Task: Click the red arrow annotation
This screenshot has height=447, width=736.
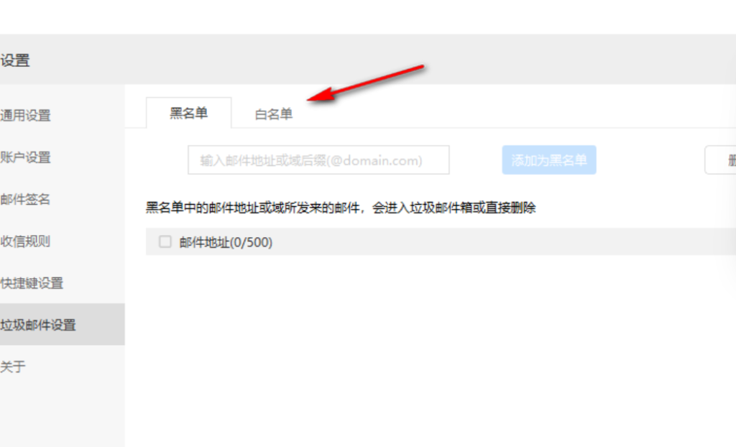Action: pyautogui.click(x=366, y=83)
